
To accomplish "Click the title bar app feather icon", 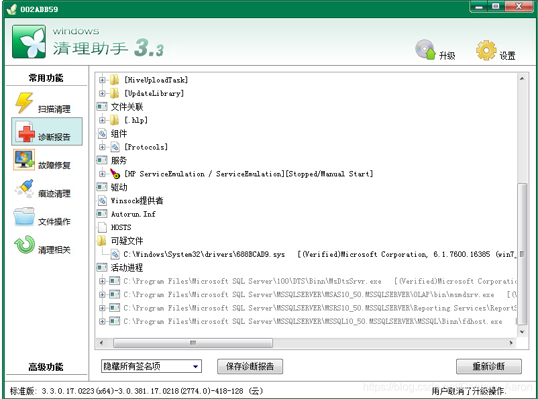I will 11,9.
